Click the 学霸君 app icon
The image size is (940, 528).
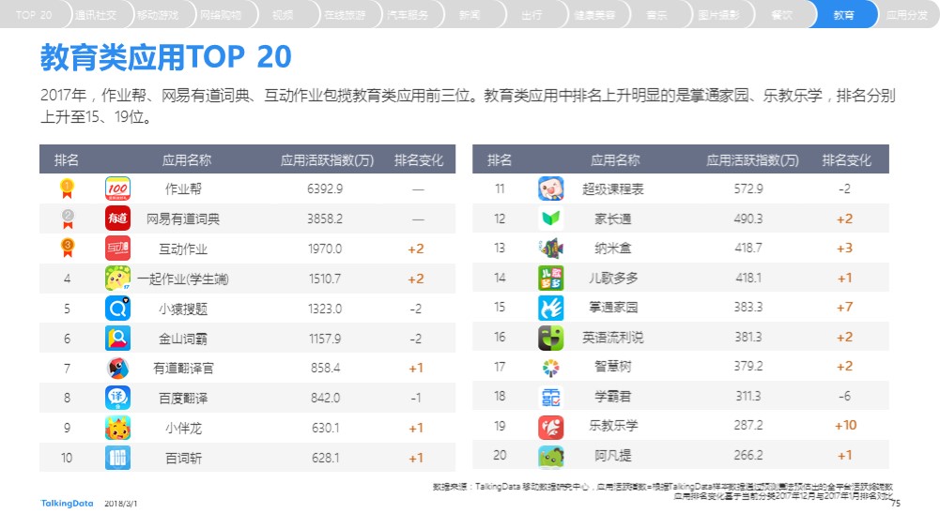pos(550,397)
